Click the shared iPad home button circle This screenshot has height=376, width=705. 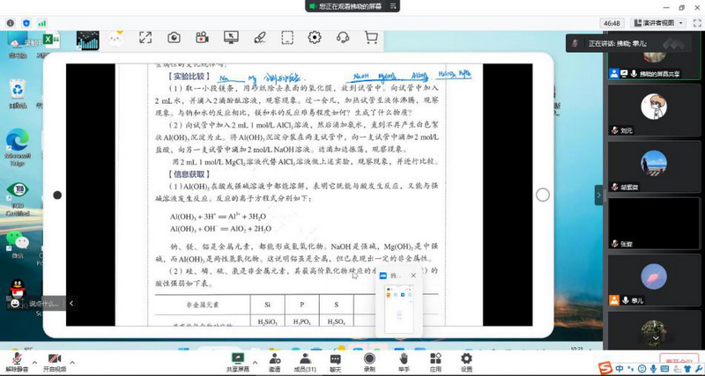pyautogui.click(x=543, y=195)
